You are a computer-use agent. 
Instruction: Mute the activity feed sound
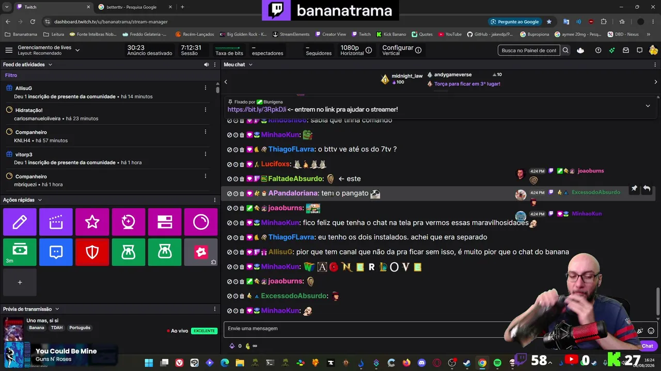[x=206, y=64]
